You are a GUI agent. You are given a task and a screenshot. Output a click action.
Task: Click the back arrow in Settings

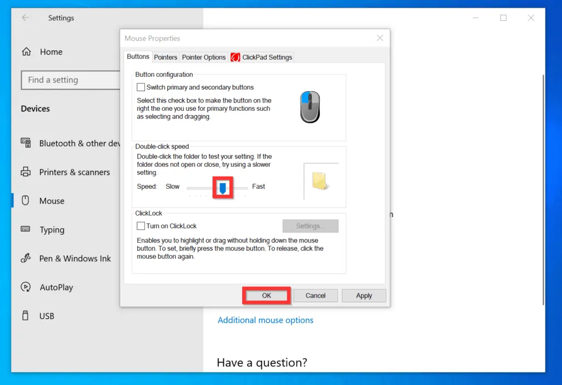coord(25,18)
